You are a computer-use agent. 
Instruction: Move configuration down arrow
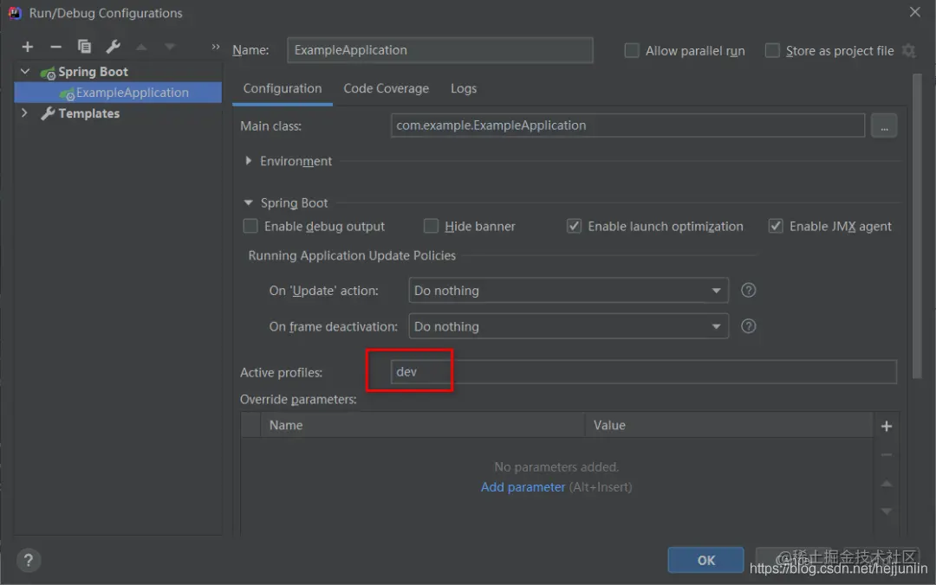(170, 47)
